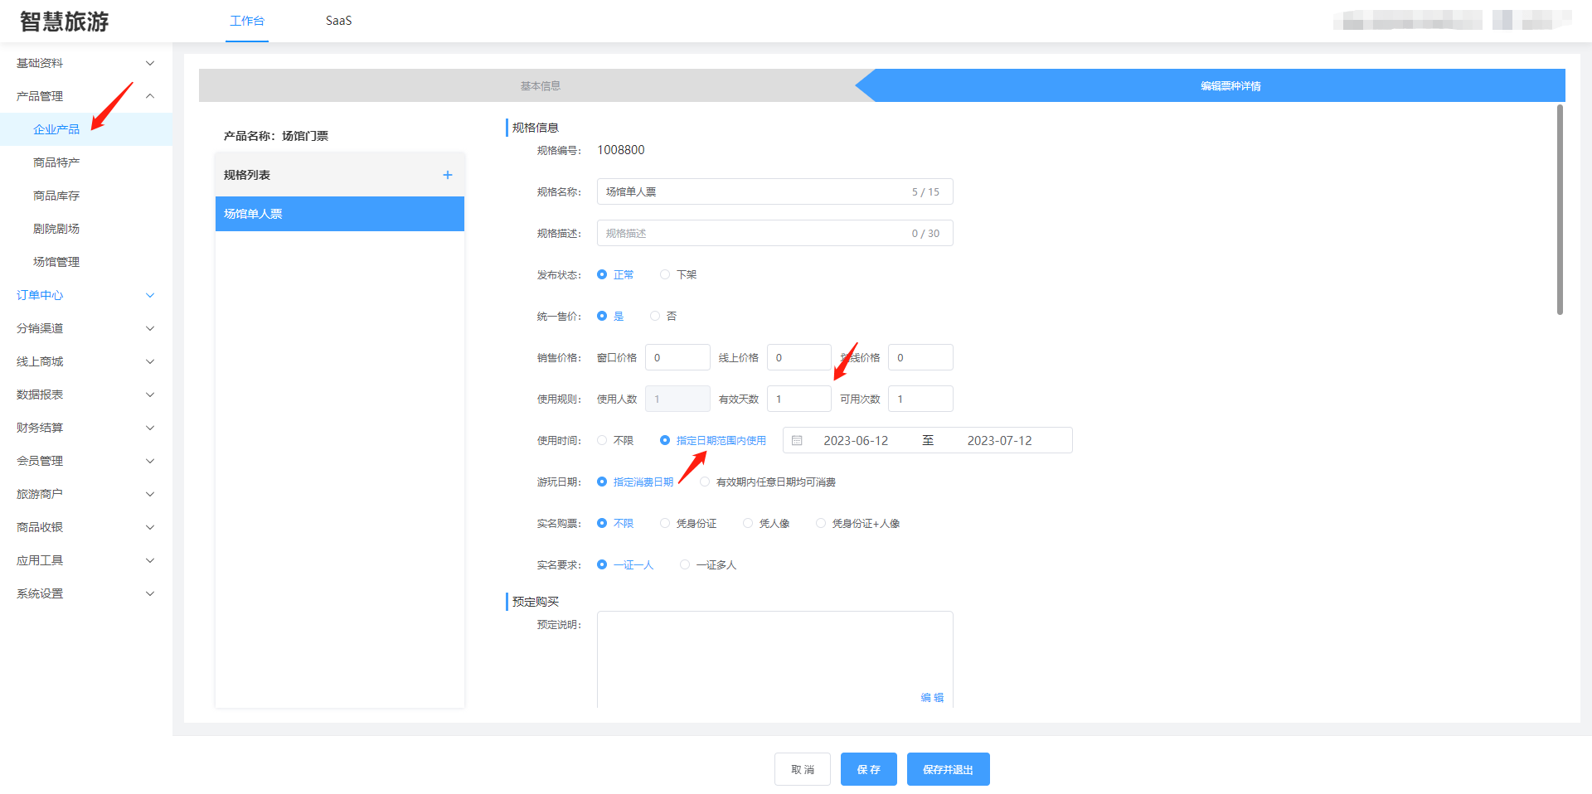This screenshot has width=1592, height=794.
Task: Choose 一证多人 real-name requirement
Action: point(685,564)
